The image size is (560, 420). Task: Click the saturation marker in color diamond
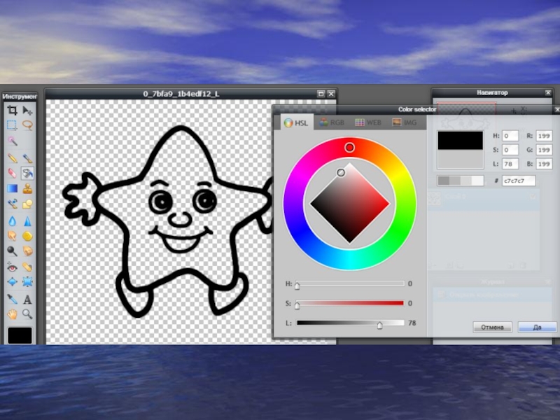tap(341, 172)
